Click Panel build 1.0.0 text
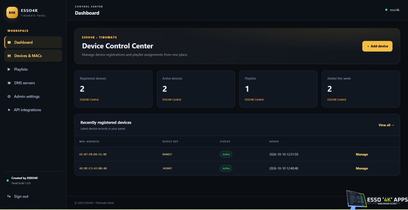The image size is (408, 210). coord(21,183)
